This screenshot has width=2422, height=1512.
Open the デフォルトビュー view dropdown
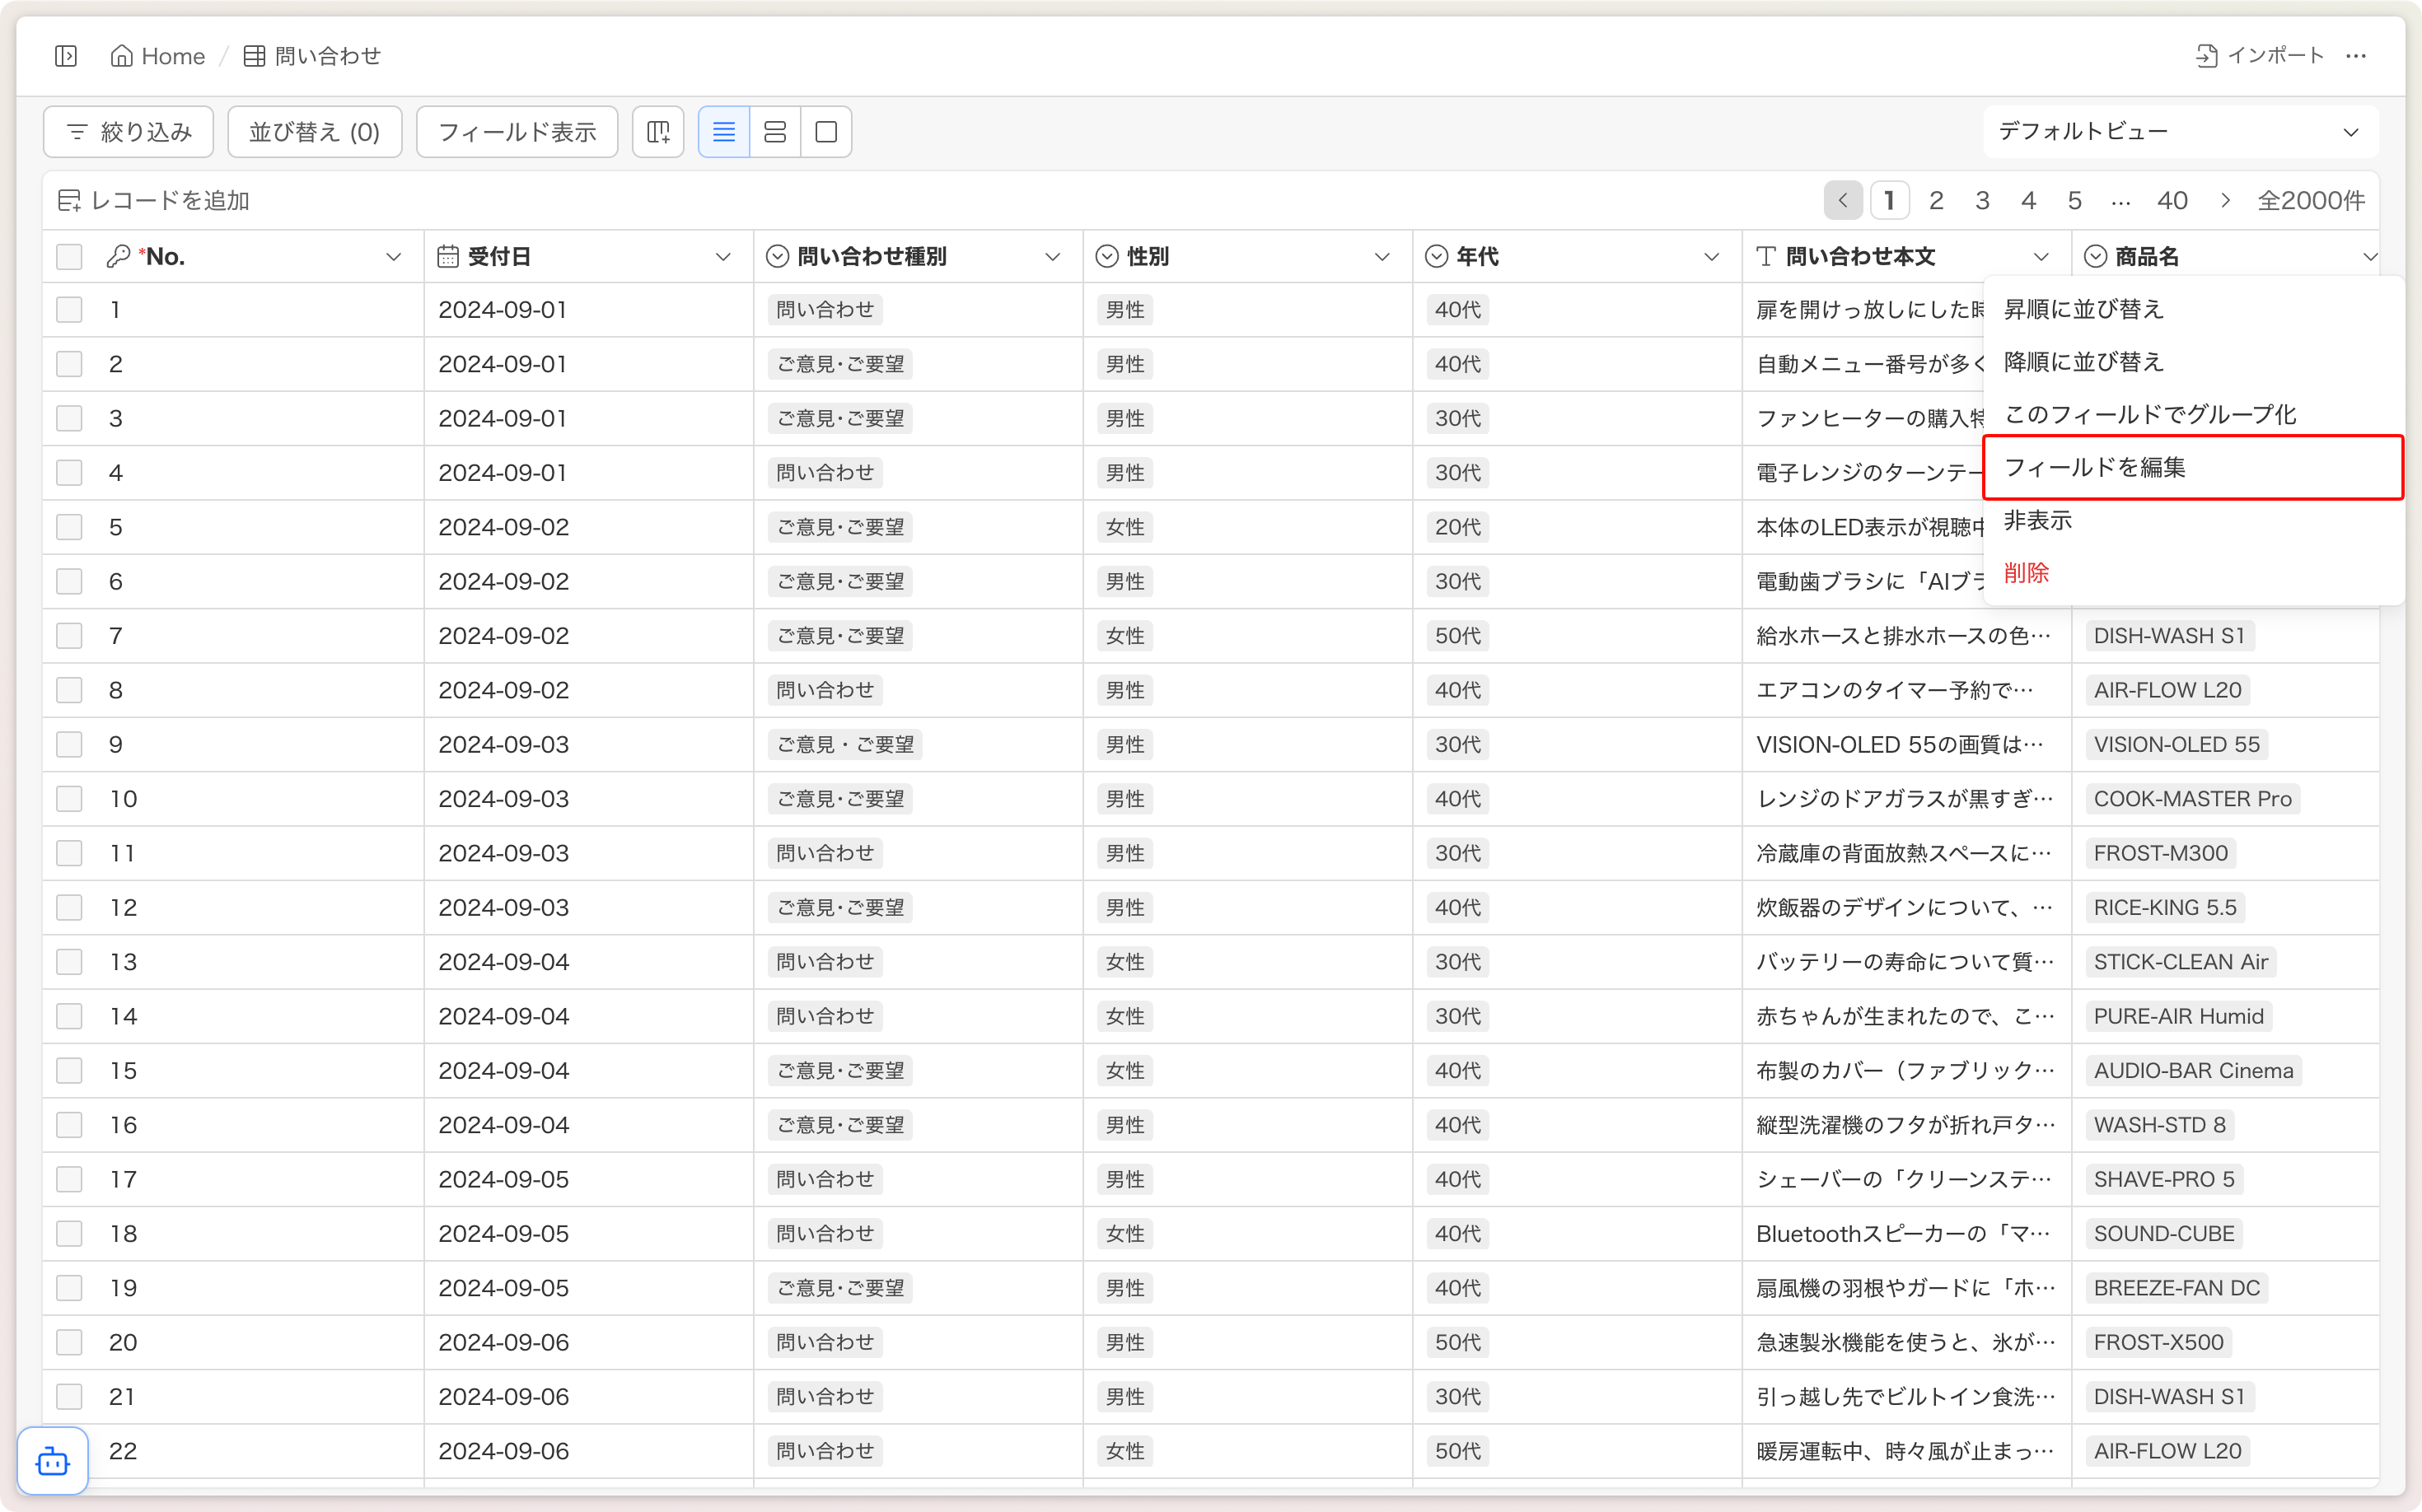(2179, 132)
